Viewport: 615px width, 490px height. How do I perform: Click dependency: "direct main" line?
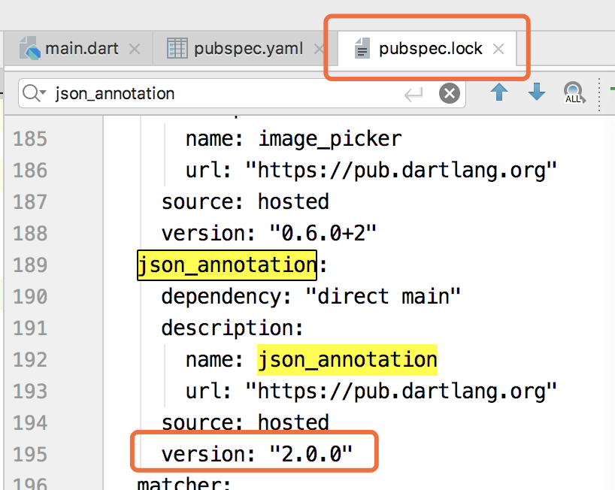tap(311, 296)
